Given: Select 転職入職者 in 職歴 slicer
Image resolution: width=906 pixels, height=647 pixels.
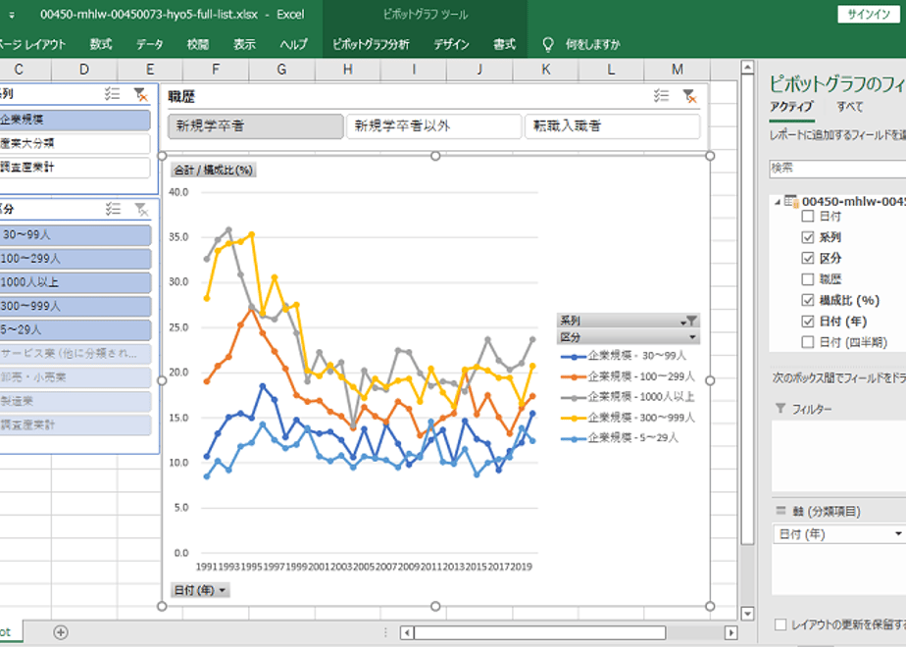Looking at the screenshot, I should 613,125.
